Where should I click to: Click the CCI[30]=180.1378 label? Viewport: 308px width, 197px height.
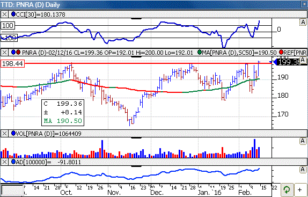click(40, 14)
